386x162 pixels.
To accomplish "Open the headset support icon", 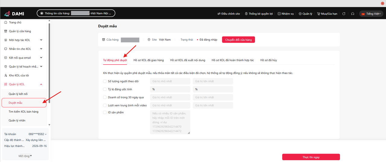I will [353, 14].
